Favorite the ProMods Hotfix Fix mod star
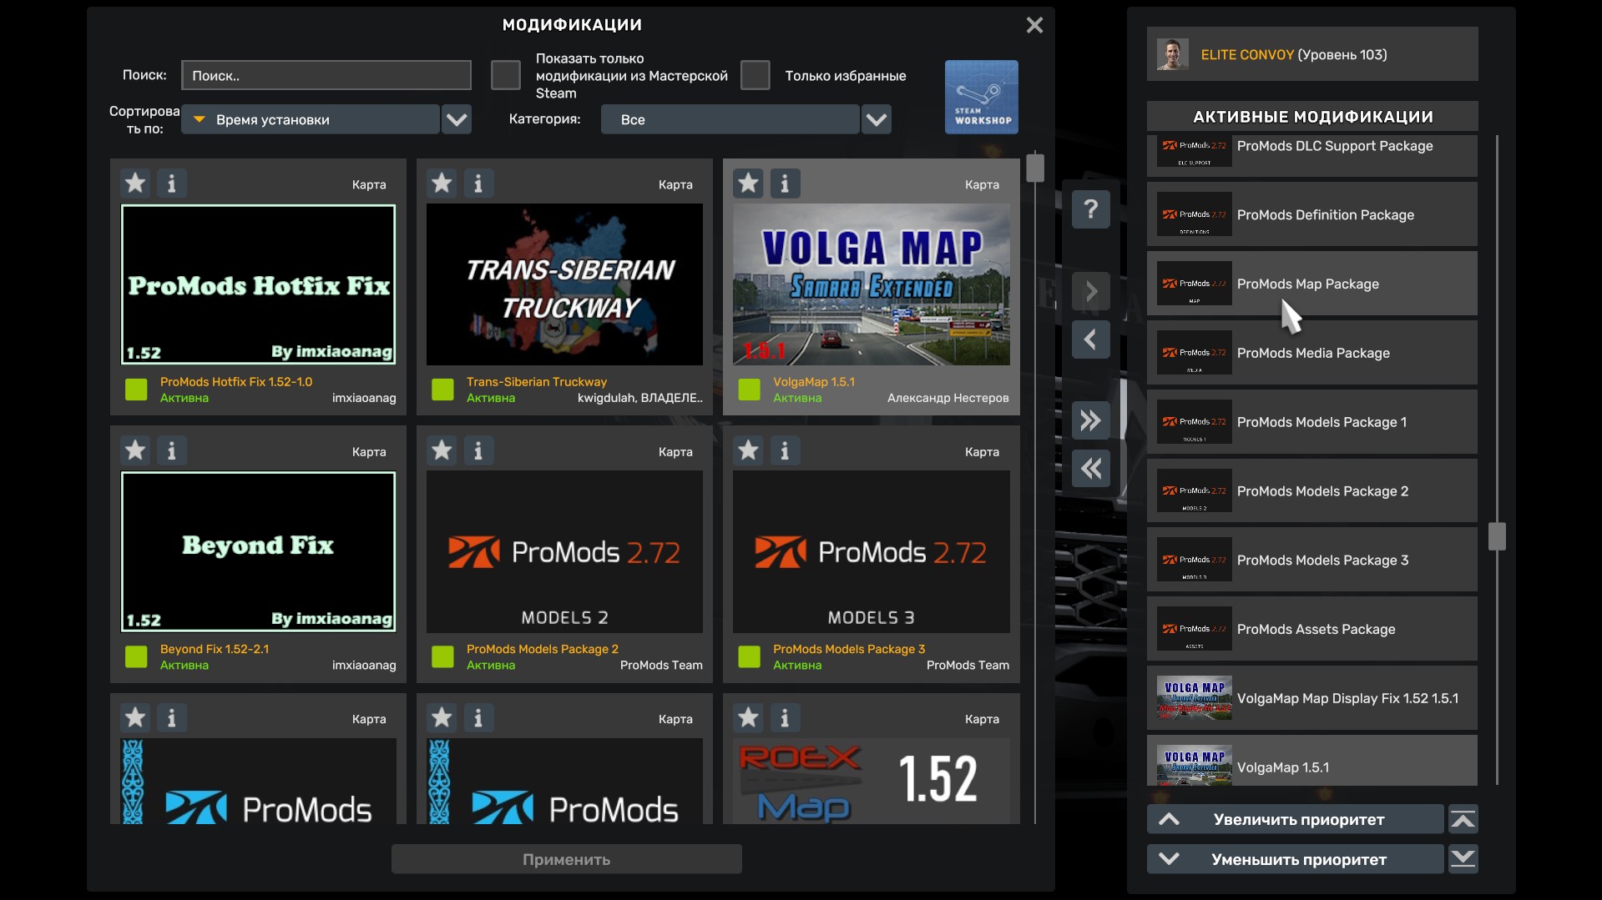This screenshot has width=1602, height=900. (x=135, y=184)
